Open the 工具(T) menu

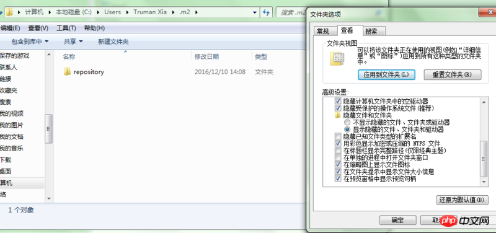(x=66, y=28)
